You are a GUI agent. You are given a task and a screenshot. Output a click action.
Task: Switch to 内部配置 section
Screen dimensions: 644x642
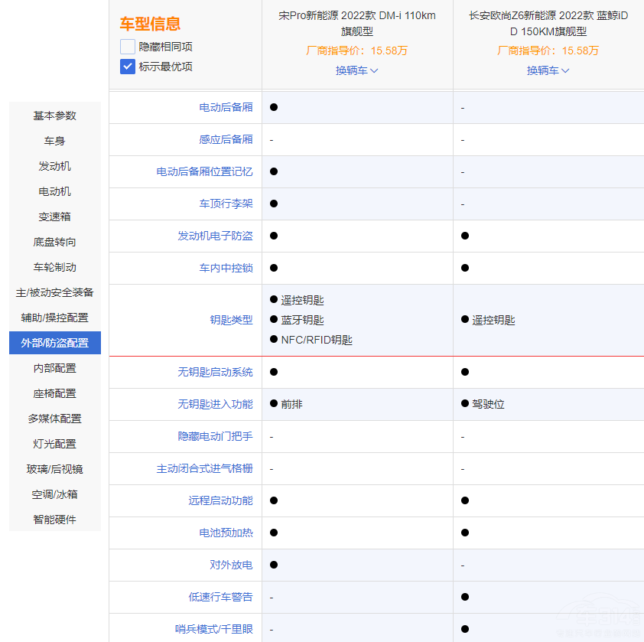click(54, 368)
